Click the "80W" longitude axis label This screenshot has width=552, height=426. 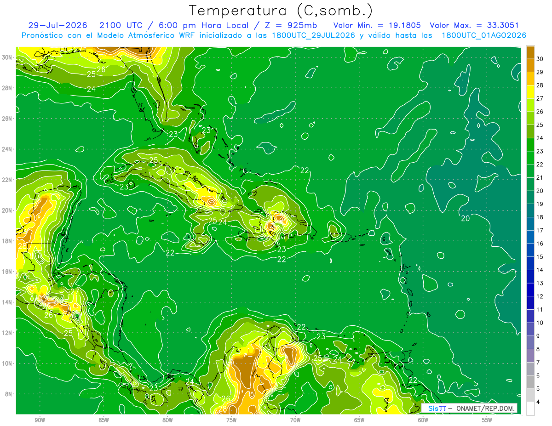pyautogui.click(x=167, y=420)
